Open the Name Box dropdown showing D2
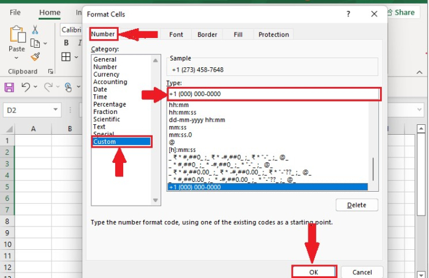 (x=56, y=110)
